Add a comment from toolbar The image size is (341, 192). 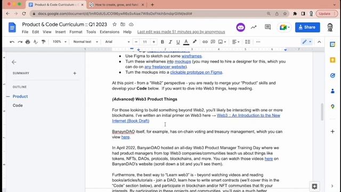[x=213, y=42]
